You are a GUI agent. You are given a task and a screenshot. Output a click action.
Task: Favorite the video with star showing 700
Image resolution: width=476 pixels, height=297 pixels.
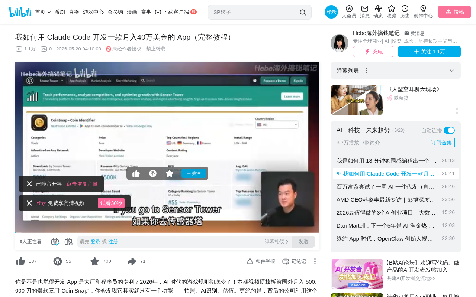tap(95, 261)
